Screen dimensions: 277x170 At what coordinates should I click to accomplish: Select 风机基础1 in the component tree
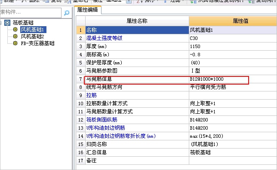tap(33, 30)
